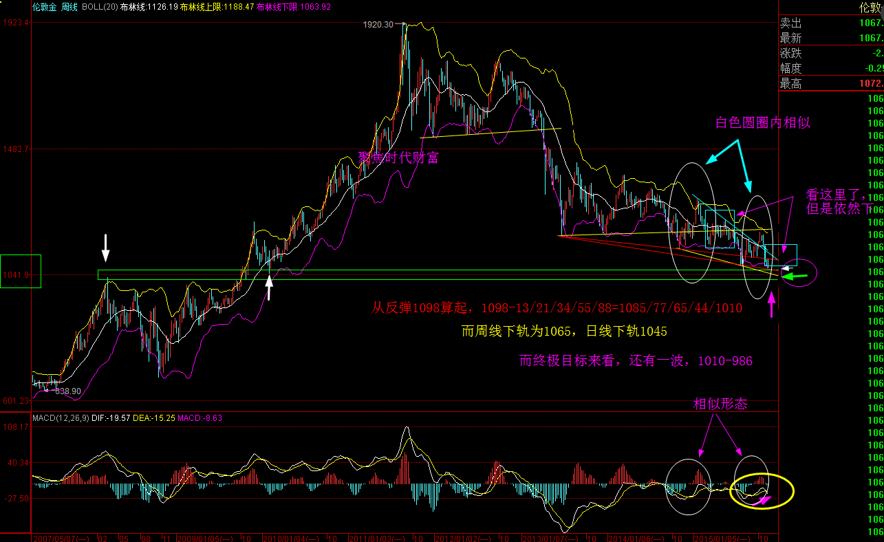This screenshot has width=884, height=542.
Task: Click the 2012/01/02(一) date axis label
Action: pos(462,537)
